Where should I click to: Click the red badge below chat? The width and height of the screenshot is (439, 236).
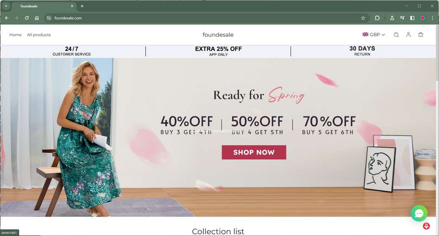tap(426, 226)
